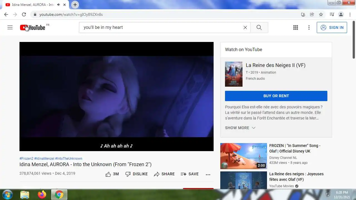Image resolution: width=356 pixels, height=200 pixels.
Task: Click FROZEN In Summer Song title
Action: point(295,148)
